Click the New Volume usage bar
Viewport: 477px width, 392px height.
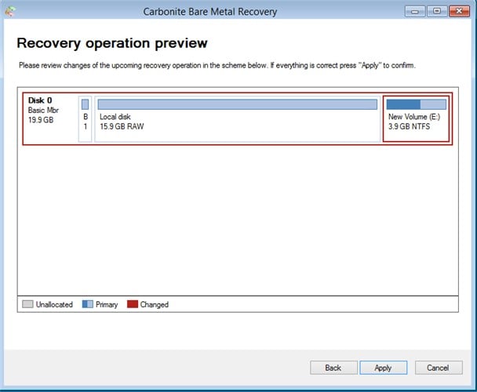coord(416,104)
